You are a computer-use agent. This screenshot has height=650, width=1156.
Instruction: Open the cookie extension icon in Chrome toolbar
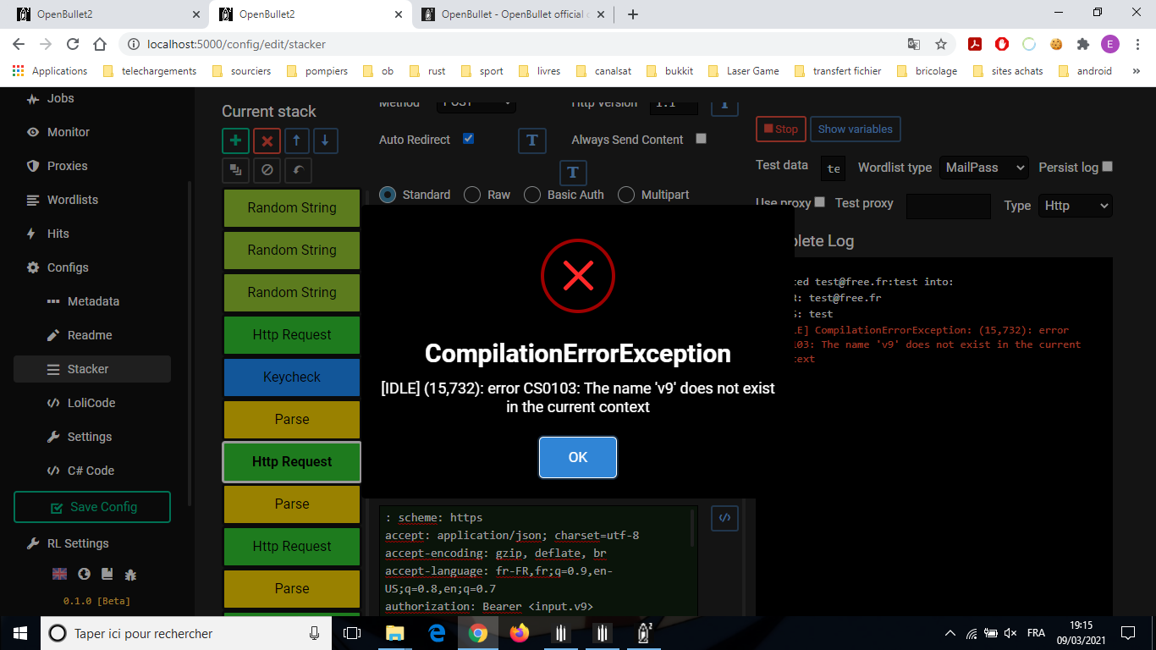pos(1056,44)
